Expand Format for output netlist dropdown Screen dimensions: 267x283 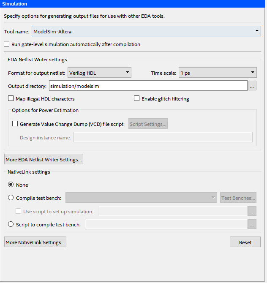[x=99, y=73]
